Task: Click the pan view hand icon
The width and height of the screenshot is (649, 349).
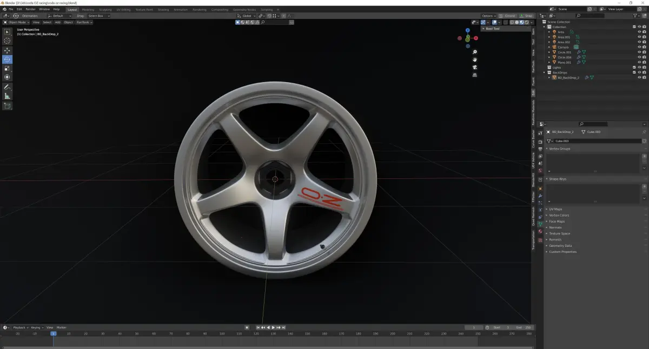Action: [474, 59]
